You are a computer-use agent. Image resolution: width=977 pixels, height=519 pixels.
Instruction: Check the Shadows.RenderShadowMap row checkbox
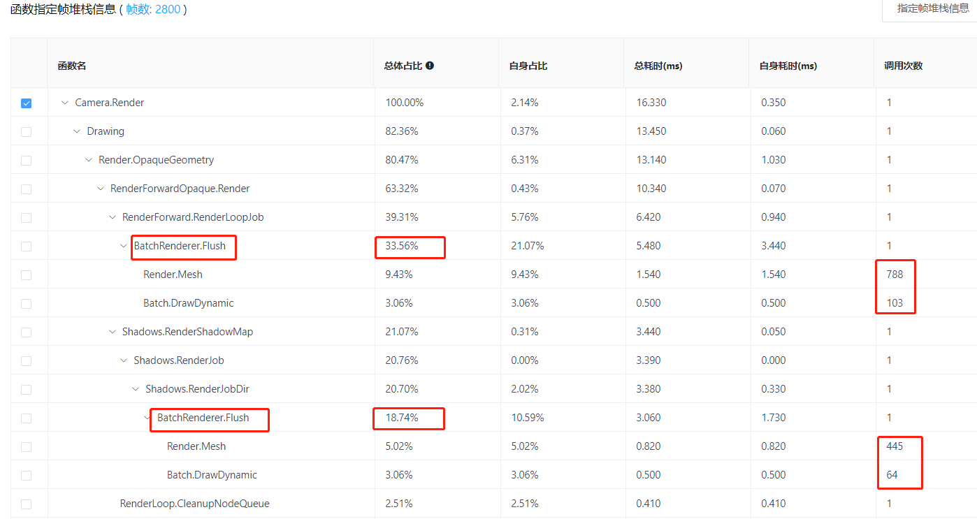[x=27, y=332]
